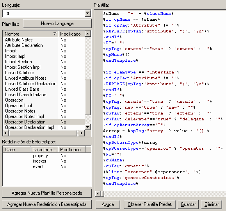Click the templates list scroll-up arrow
The height and width of the screenshot is (211, 226).
[x=87, y=34]
